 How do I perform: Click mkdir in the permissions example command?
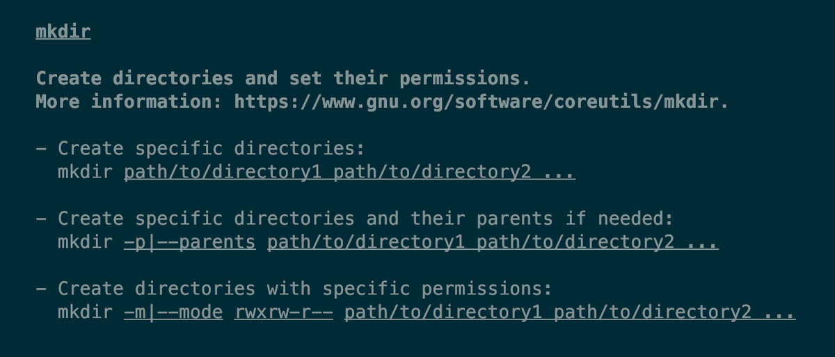pyautogui.click(x=85, y=312)
